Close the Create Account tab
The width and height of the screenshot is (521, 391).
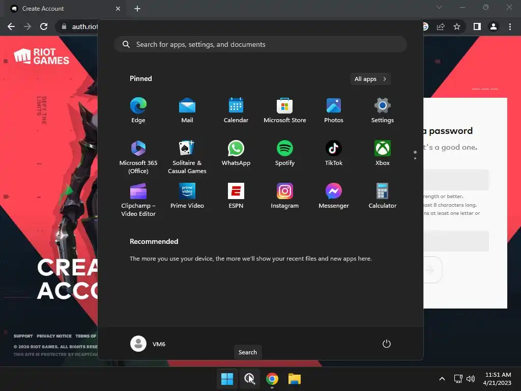click(118, 9)
